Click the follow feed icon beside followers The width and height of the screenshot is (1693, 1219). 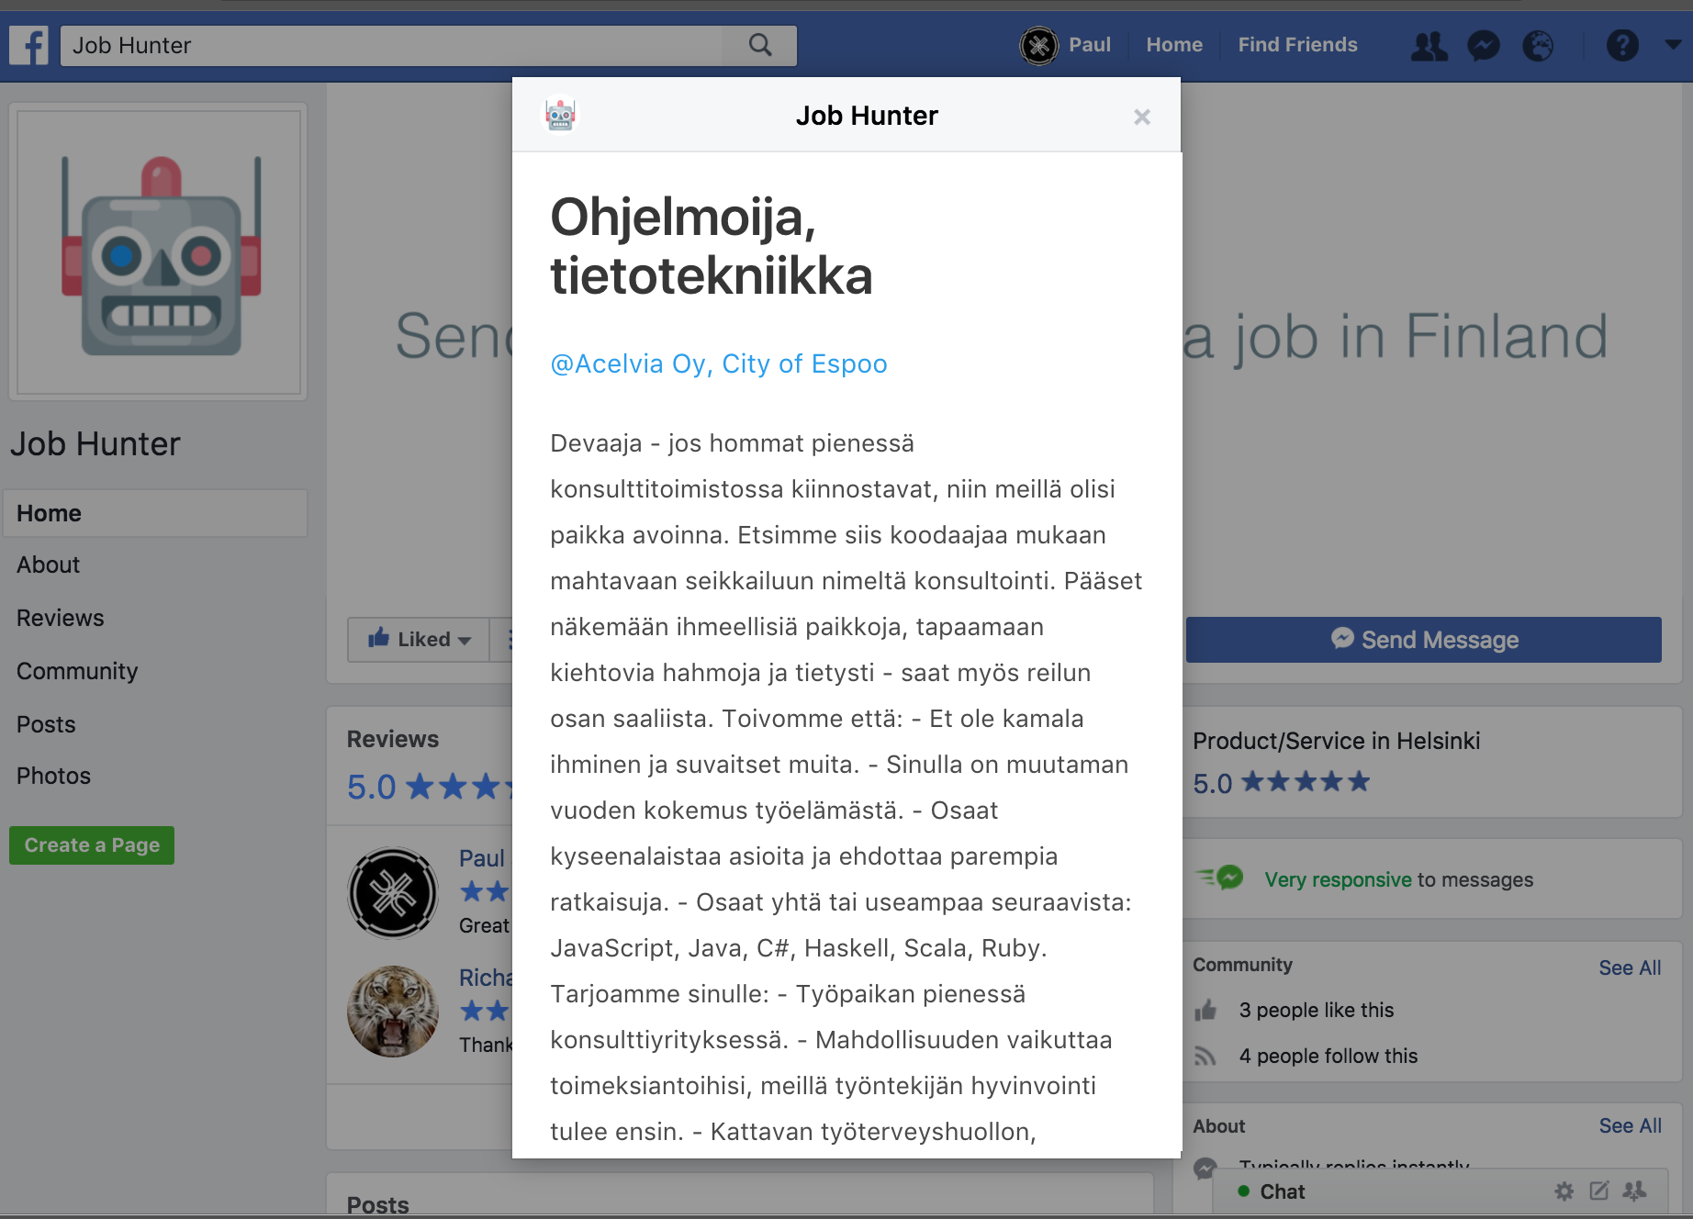[1205, 1057]
